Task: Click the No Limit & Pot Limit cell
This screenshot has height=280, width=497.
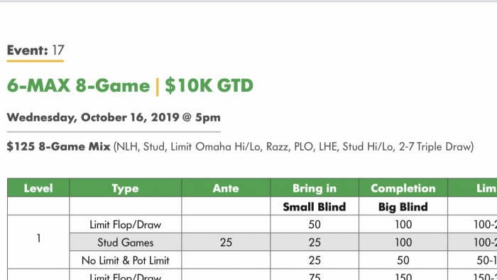Action: tap(126, 260)
